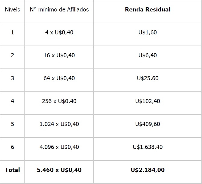202x184 pixels.
Task: Click the '4 x U$0,40' cell
Action: pyautogui.click(x=59, y=32)
